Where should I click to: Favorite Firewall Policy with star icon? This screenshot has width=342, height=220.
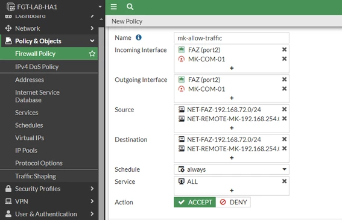tap(92, 54)
